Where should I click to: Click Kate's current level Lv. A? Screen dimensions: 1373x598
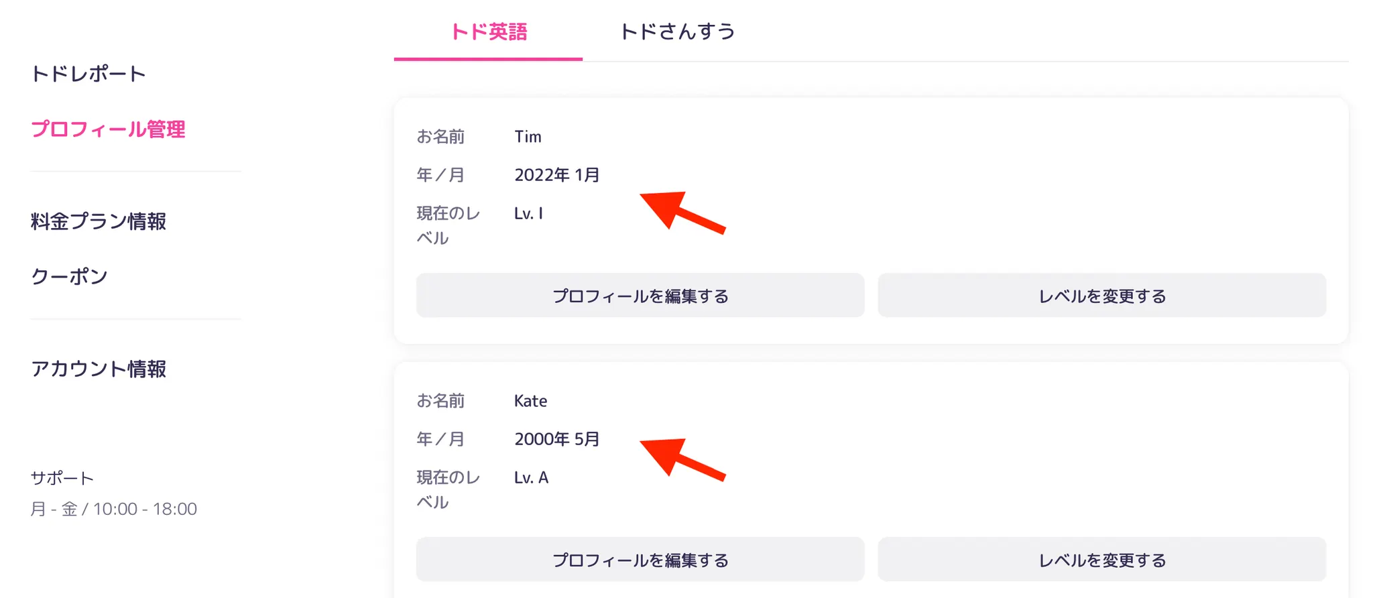pos(531,478)
